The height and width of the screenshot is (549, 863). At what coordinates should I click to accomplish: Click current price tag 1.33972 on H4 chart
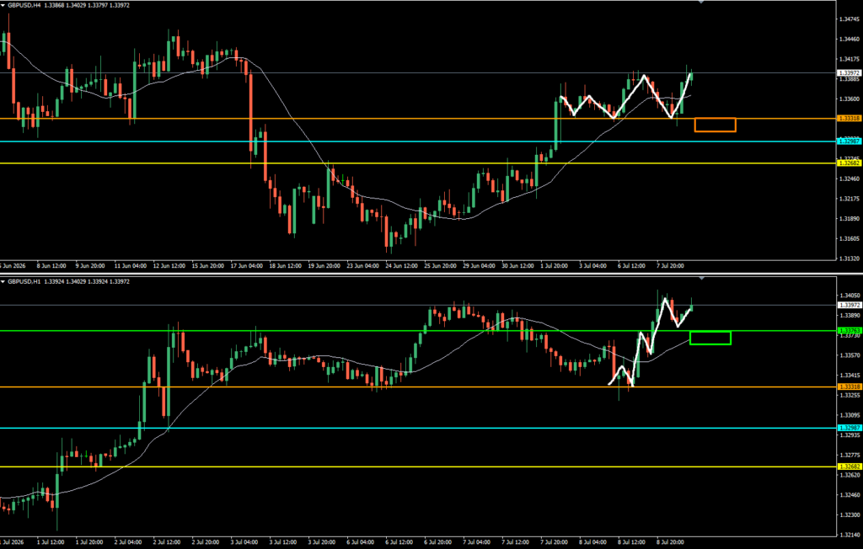[x=849, y=72]
